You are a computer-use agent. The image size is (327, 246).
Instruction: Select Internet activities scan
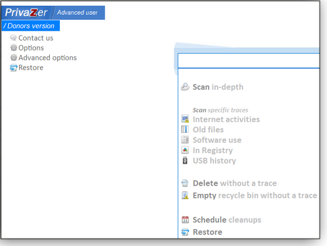(x=227, y=120)
